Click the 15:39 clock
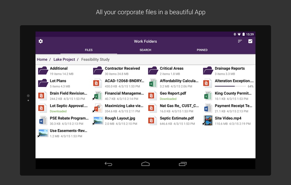 click(250, 34)
